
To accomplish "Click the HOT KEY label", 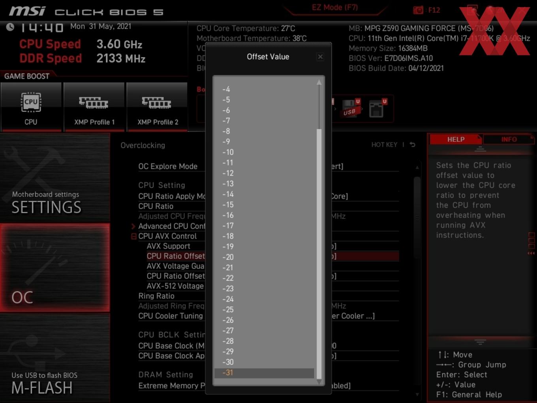I will point(384,145).
